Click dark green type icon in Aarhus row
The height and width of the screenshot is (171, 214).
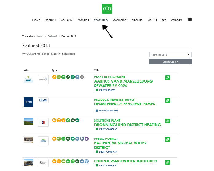[x=68, y=77]
